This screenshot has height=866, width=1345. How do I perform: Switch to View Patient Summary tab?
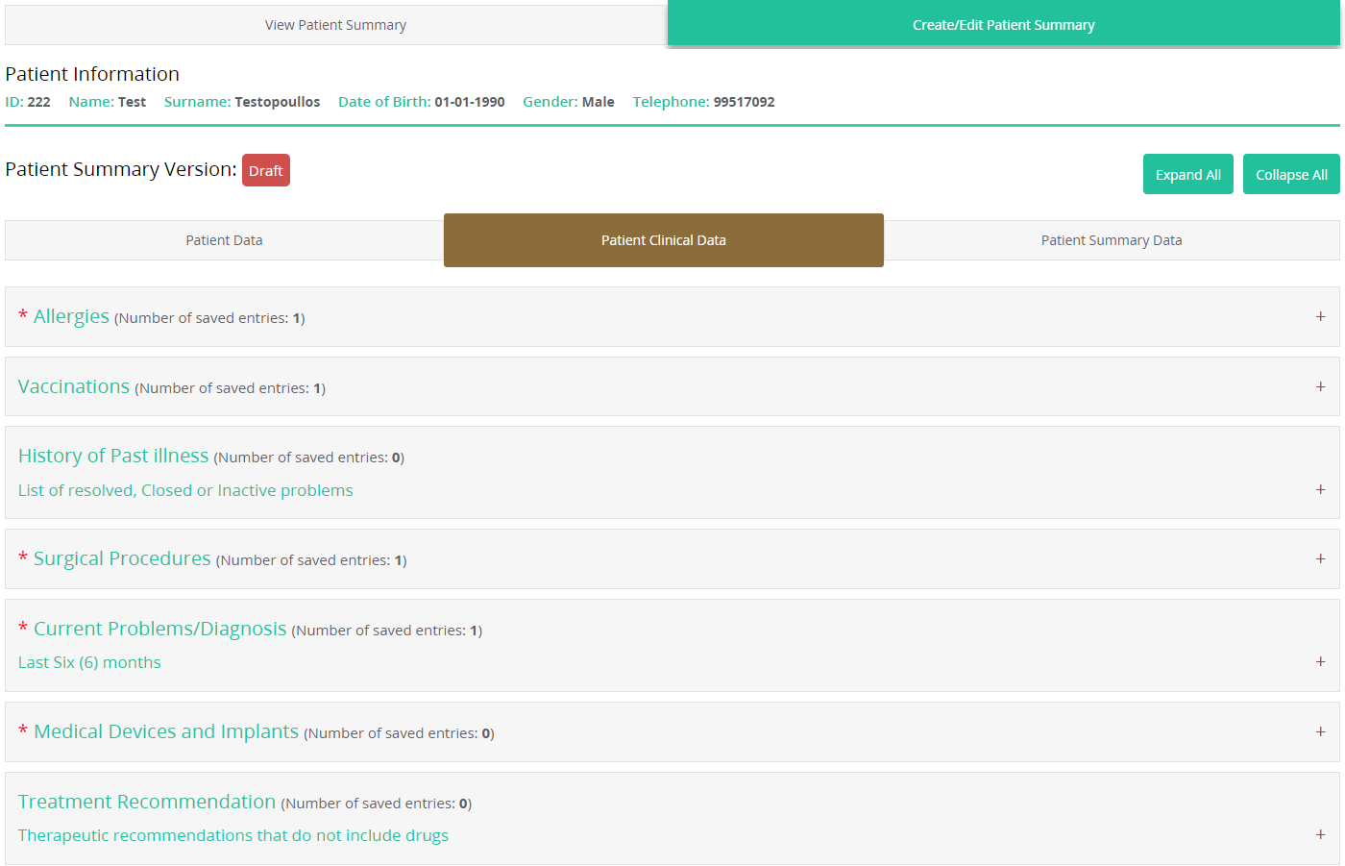335,25
